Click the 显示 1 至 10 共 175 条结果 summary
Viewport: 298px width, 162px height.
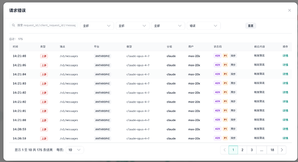click(34, 150)
